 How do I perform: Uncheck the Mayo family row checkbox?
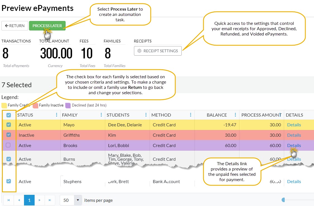[x=9, y=125]
